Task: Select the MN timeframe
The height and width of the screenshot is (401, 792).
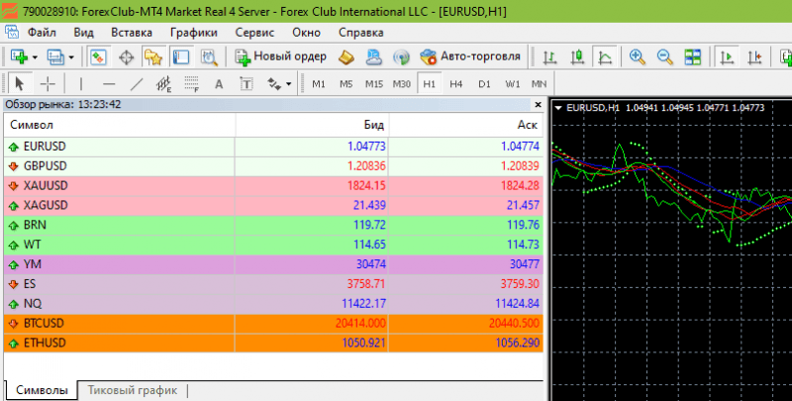Action: (539, 84)
